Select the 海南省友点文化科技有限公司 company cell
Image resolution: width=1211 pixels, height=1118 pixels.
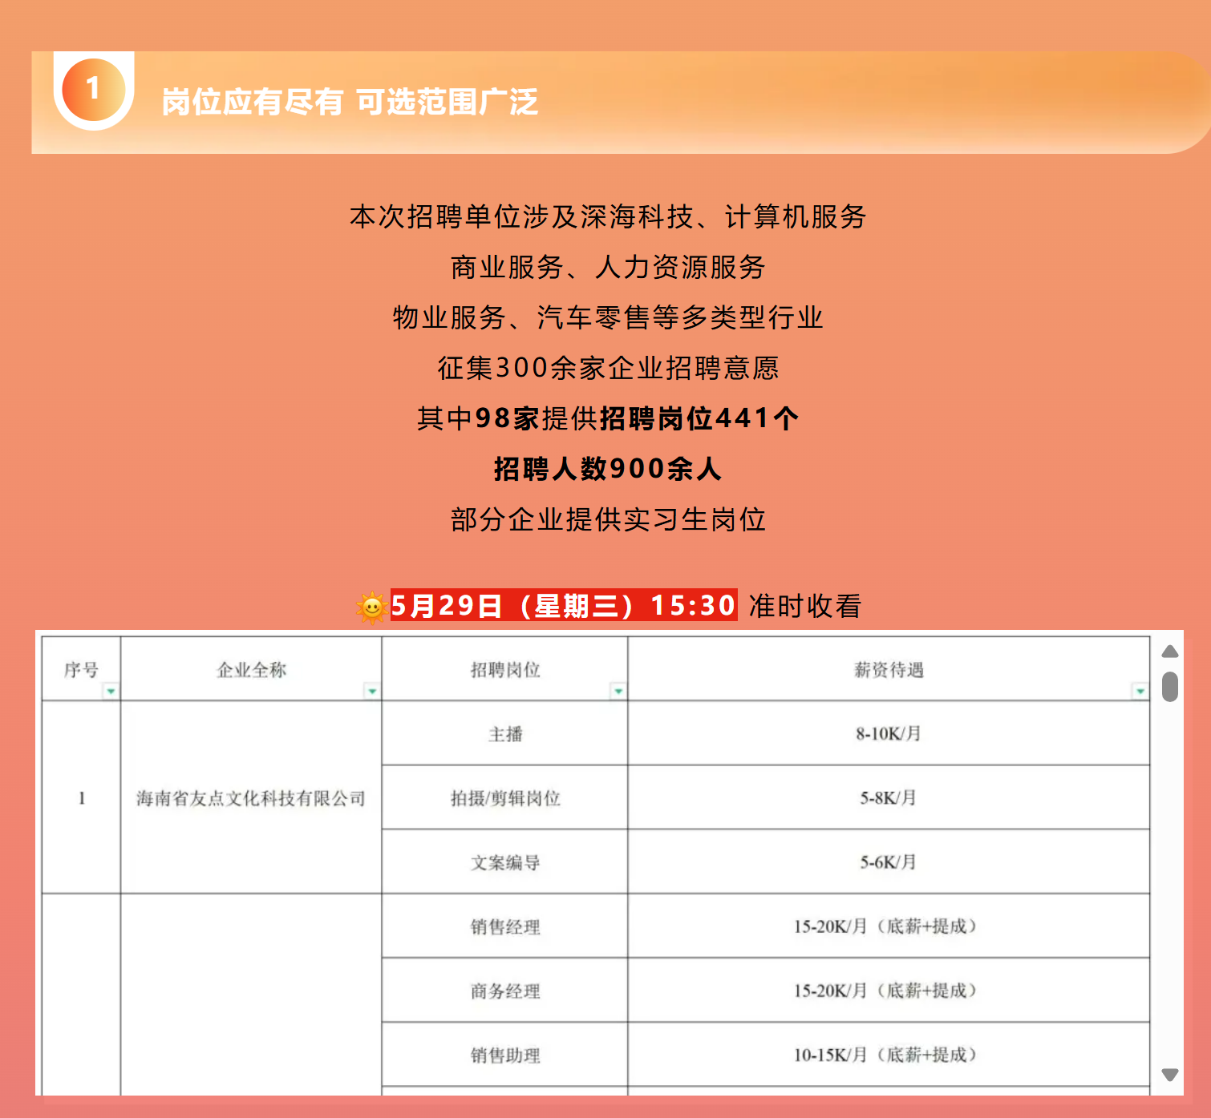pos(251,798)
